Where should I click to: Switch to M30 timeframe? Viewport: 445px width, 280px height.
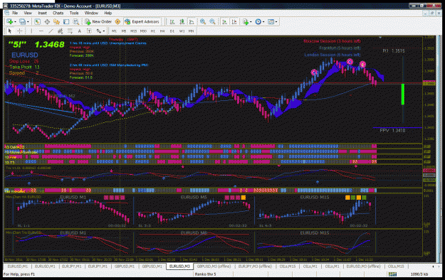pos(143,31)
